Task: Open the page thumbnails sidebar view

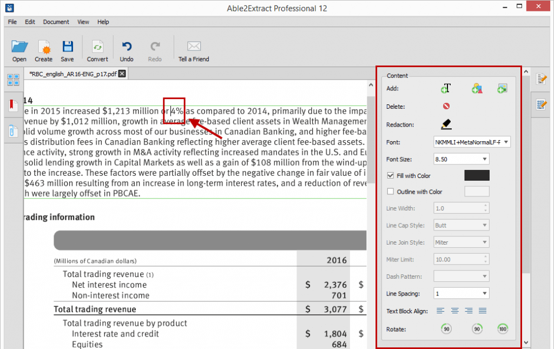Action: point(14,80)
